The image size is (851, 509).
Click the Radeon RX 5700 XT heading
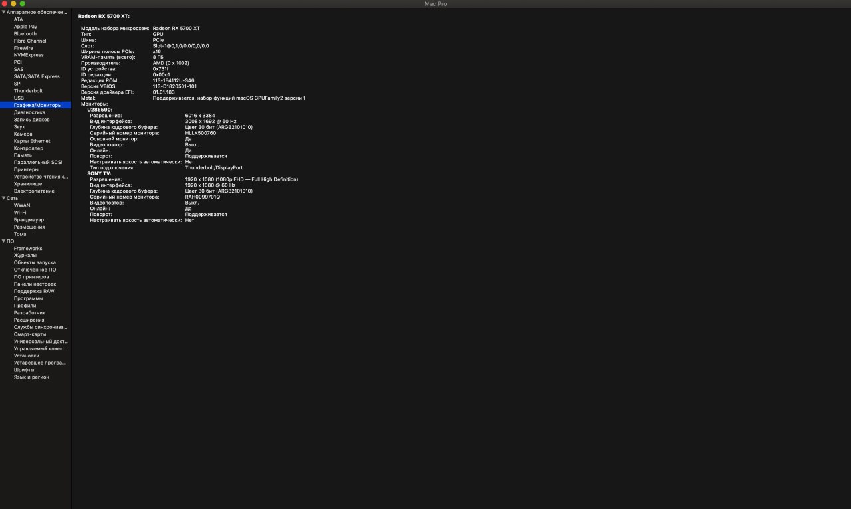click(x=104, y=16)
